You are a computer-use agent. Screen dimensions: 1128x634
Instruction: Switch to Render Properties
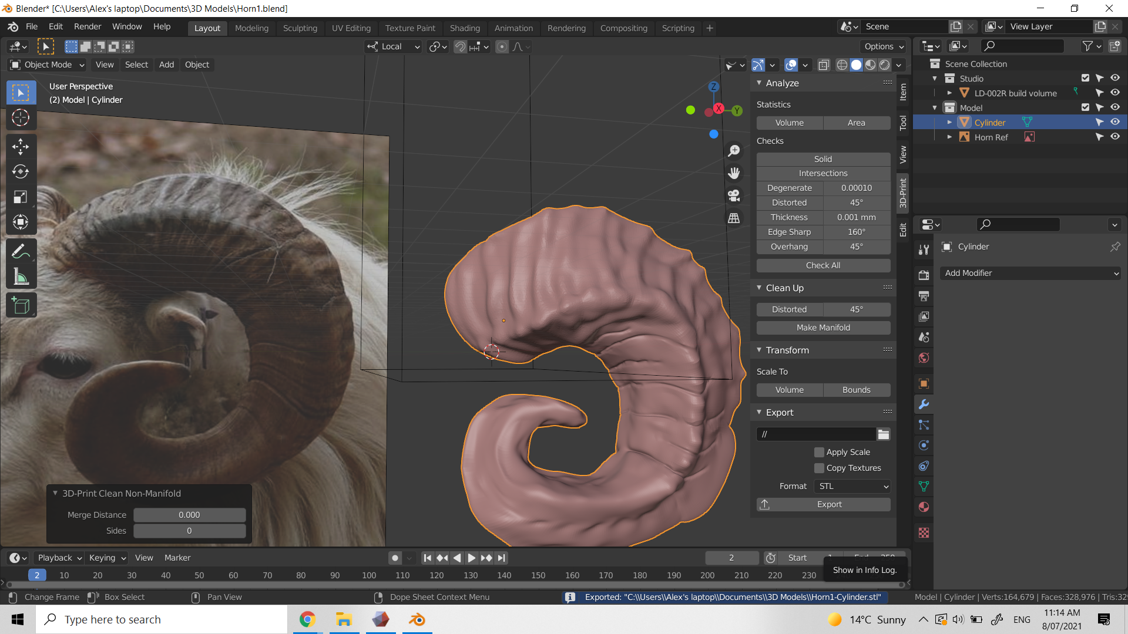(923, 274)
